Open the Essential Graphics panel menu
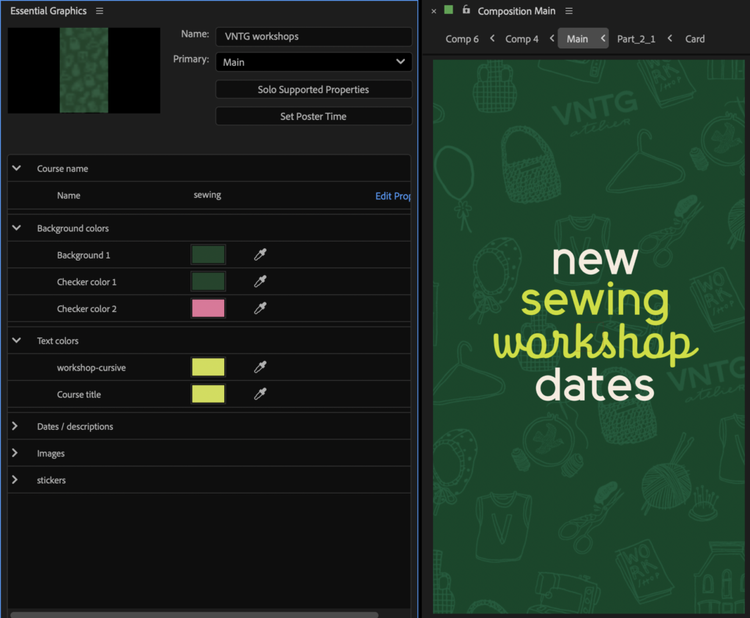 click(x=100, y=11)
